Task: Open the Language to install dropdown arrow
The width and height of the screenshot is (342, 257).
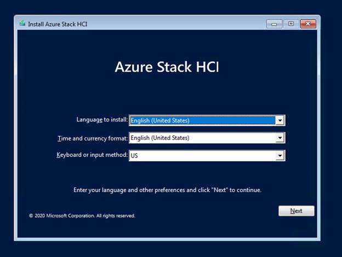Action: pos(280,120)
